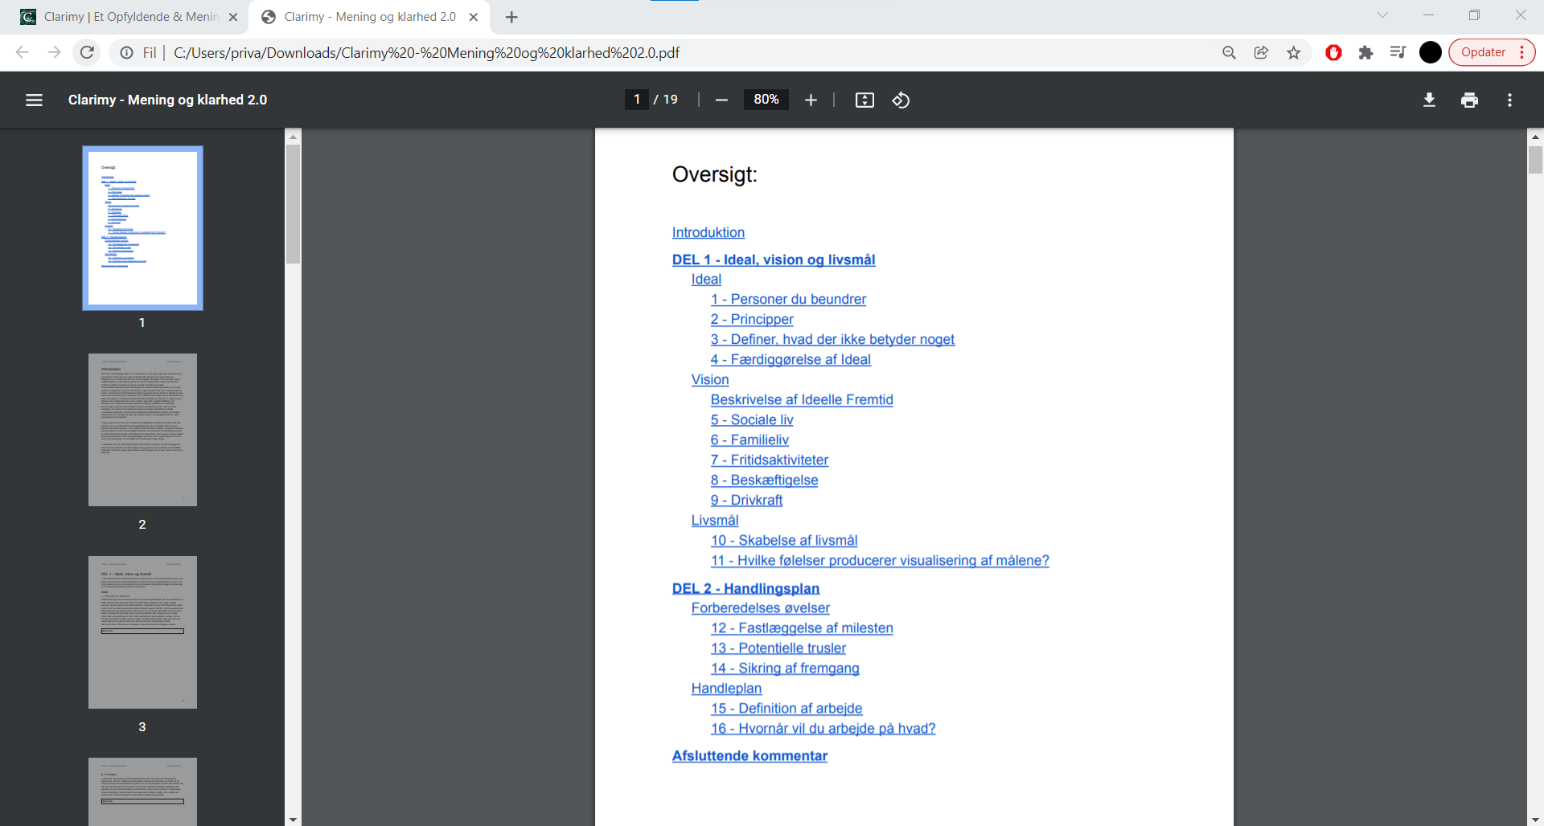Viewport: 1544px width, 826px height.
Task: Open the PDF viewer more actions menu
Action: [1509, 100]
